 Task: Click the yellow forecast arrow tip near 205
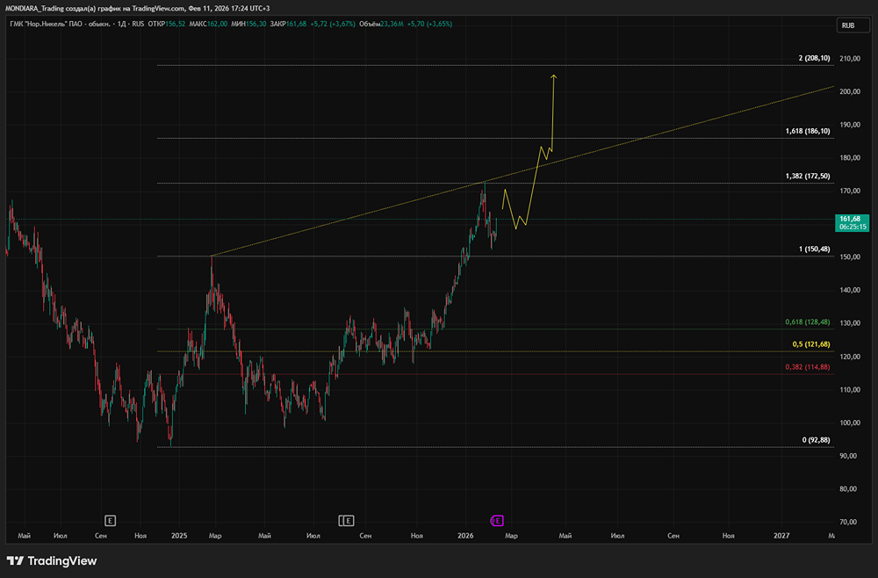[x=553, y=76]
